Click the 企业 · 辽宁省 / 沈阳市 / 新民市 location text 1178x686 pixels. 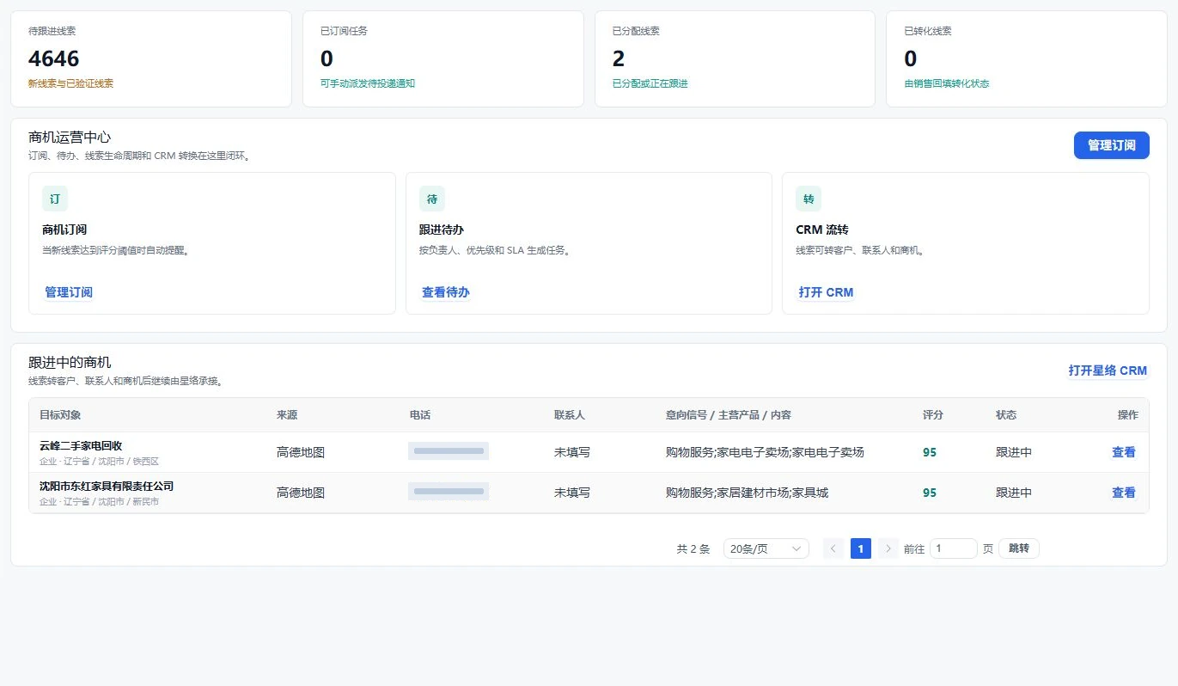tap(100, 502)
